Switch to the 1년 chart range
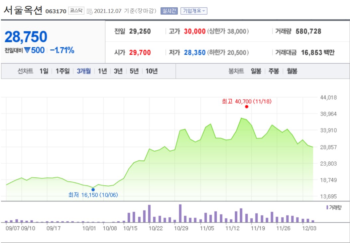 coord(102,71)
